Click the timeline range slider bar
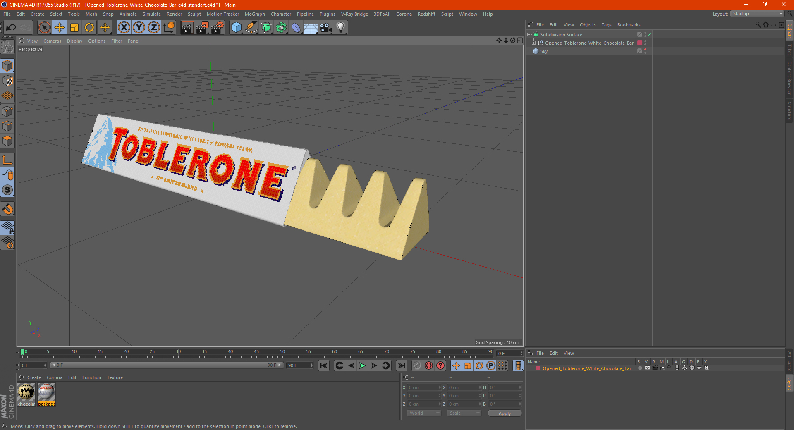Viewport: 794px width, 430px height. click(167, 365)
